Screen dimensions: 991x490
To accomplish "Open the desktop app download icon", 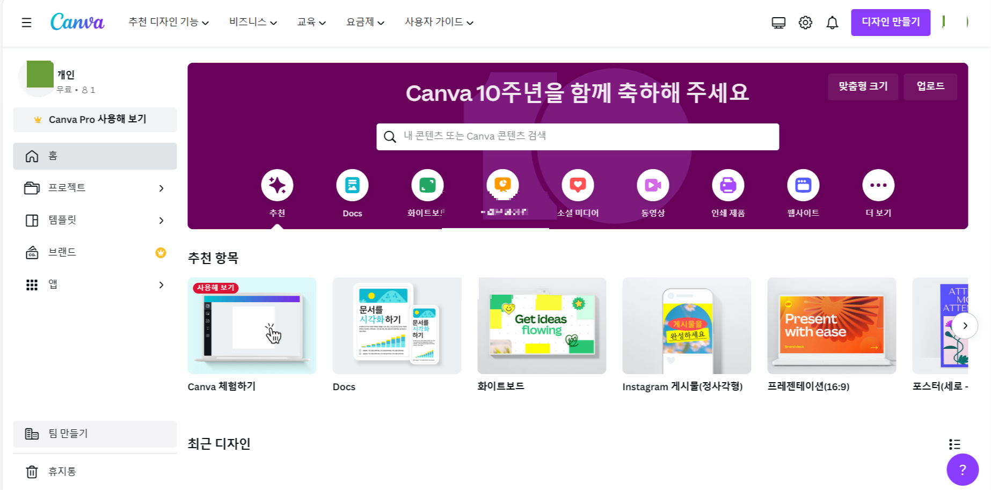I will point(778,23).
